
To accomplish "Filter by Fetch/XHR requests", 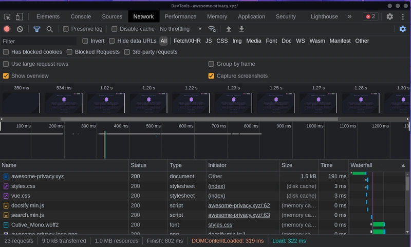I will pyautogui.click(x=187, y=41).
